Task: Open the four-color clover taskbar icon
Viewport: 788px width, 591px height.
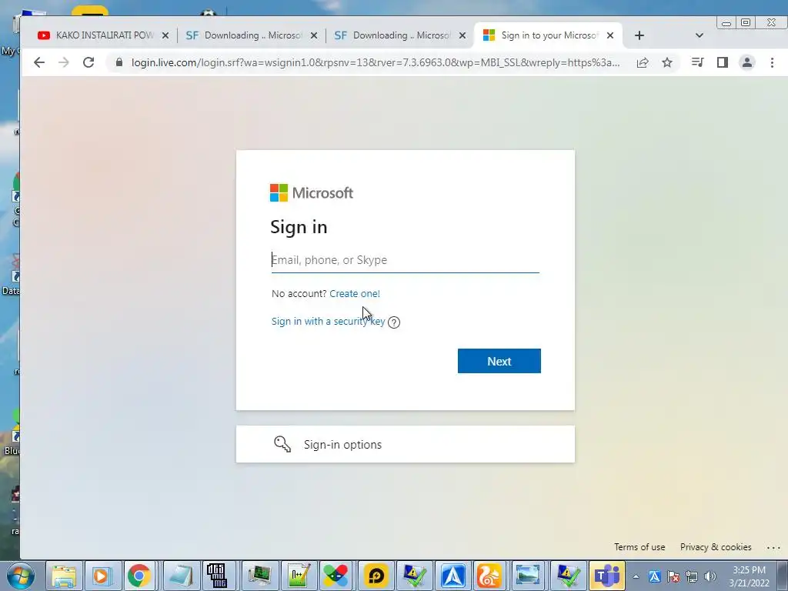Action: [x=336, y=576]
